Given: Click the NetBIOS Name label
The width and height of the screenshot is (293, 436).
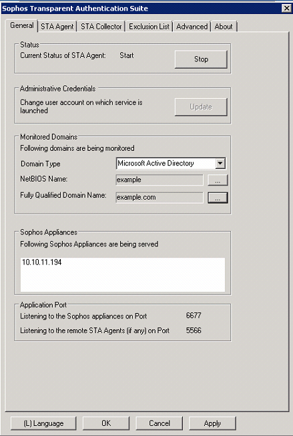Looking at the screenshot, I should click(43, 179).
